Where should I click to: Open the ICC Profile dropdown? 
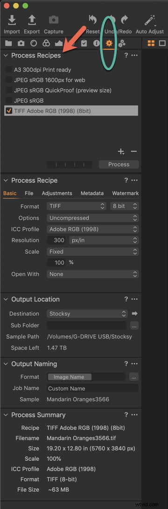(92, 229)
